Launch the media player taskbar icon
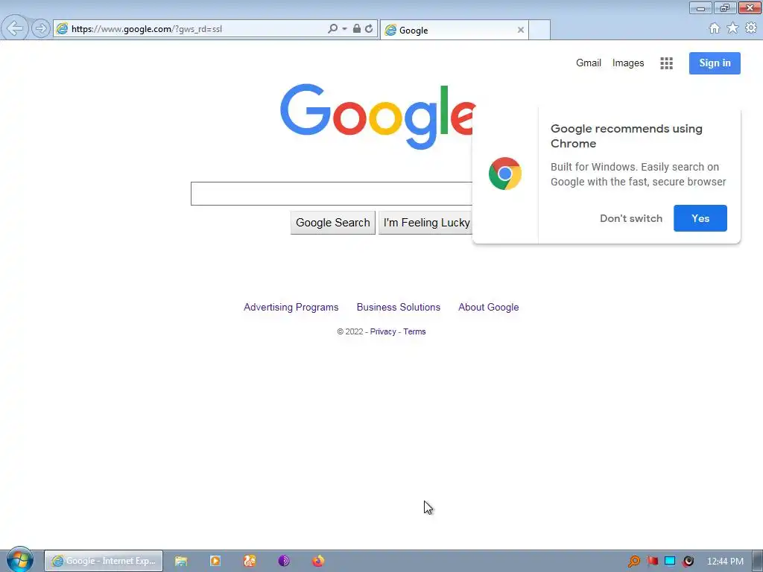763x572 pixels. 215,562
